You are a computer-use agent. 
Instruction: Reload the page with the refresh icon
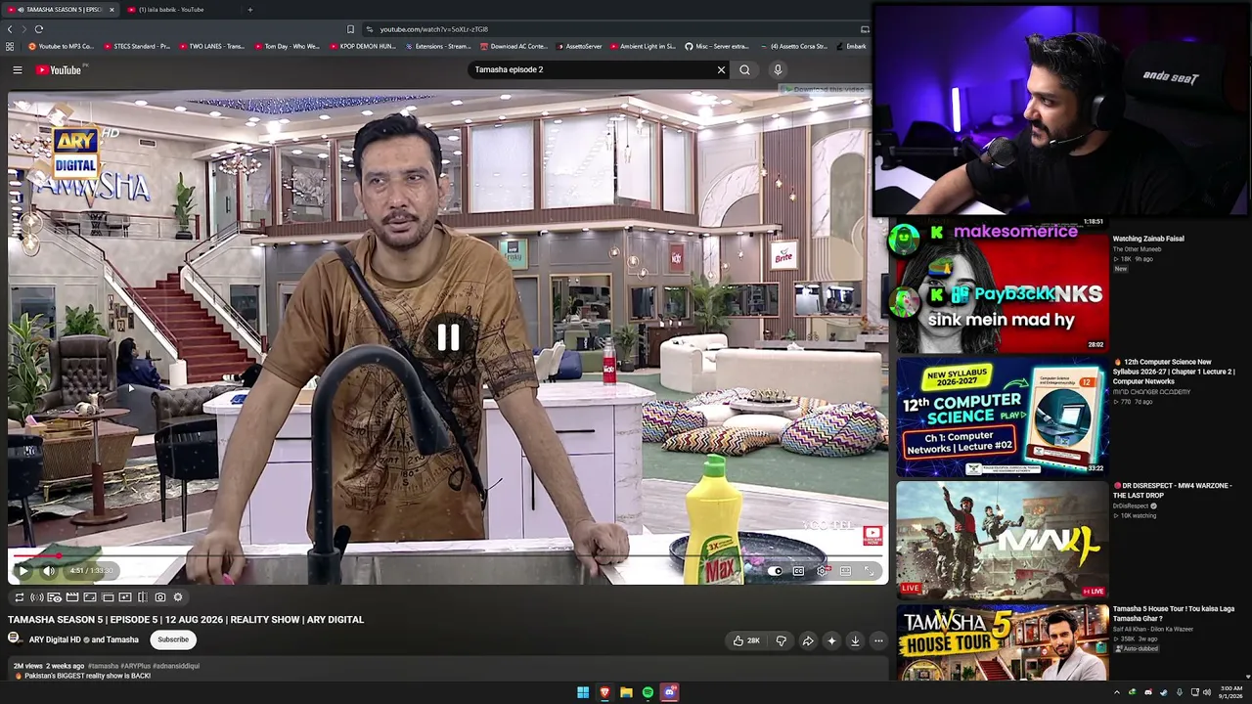[x=38, y=29]
